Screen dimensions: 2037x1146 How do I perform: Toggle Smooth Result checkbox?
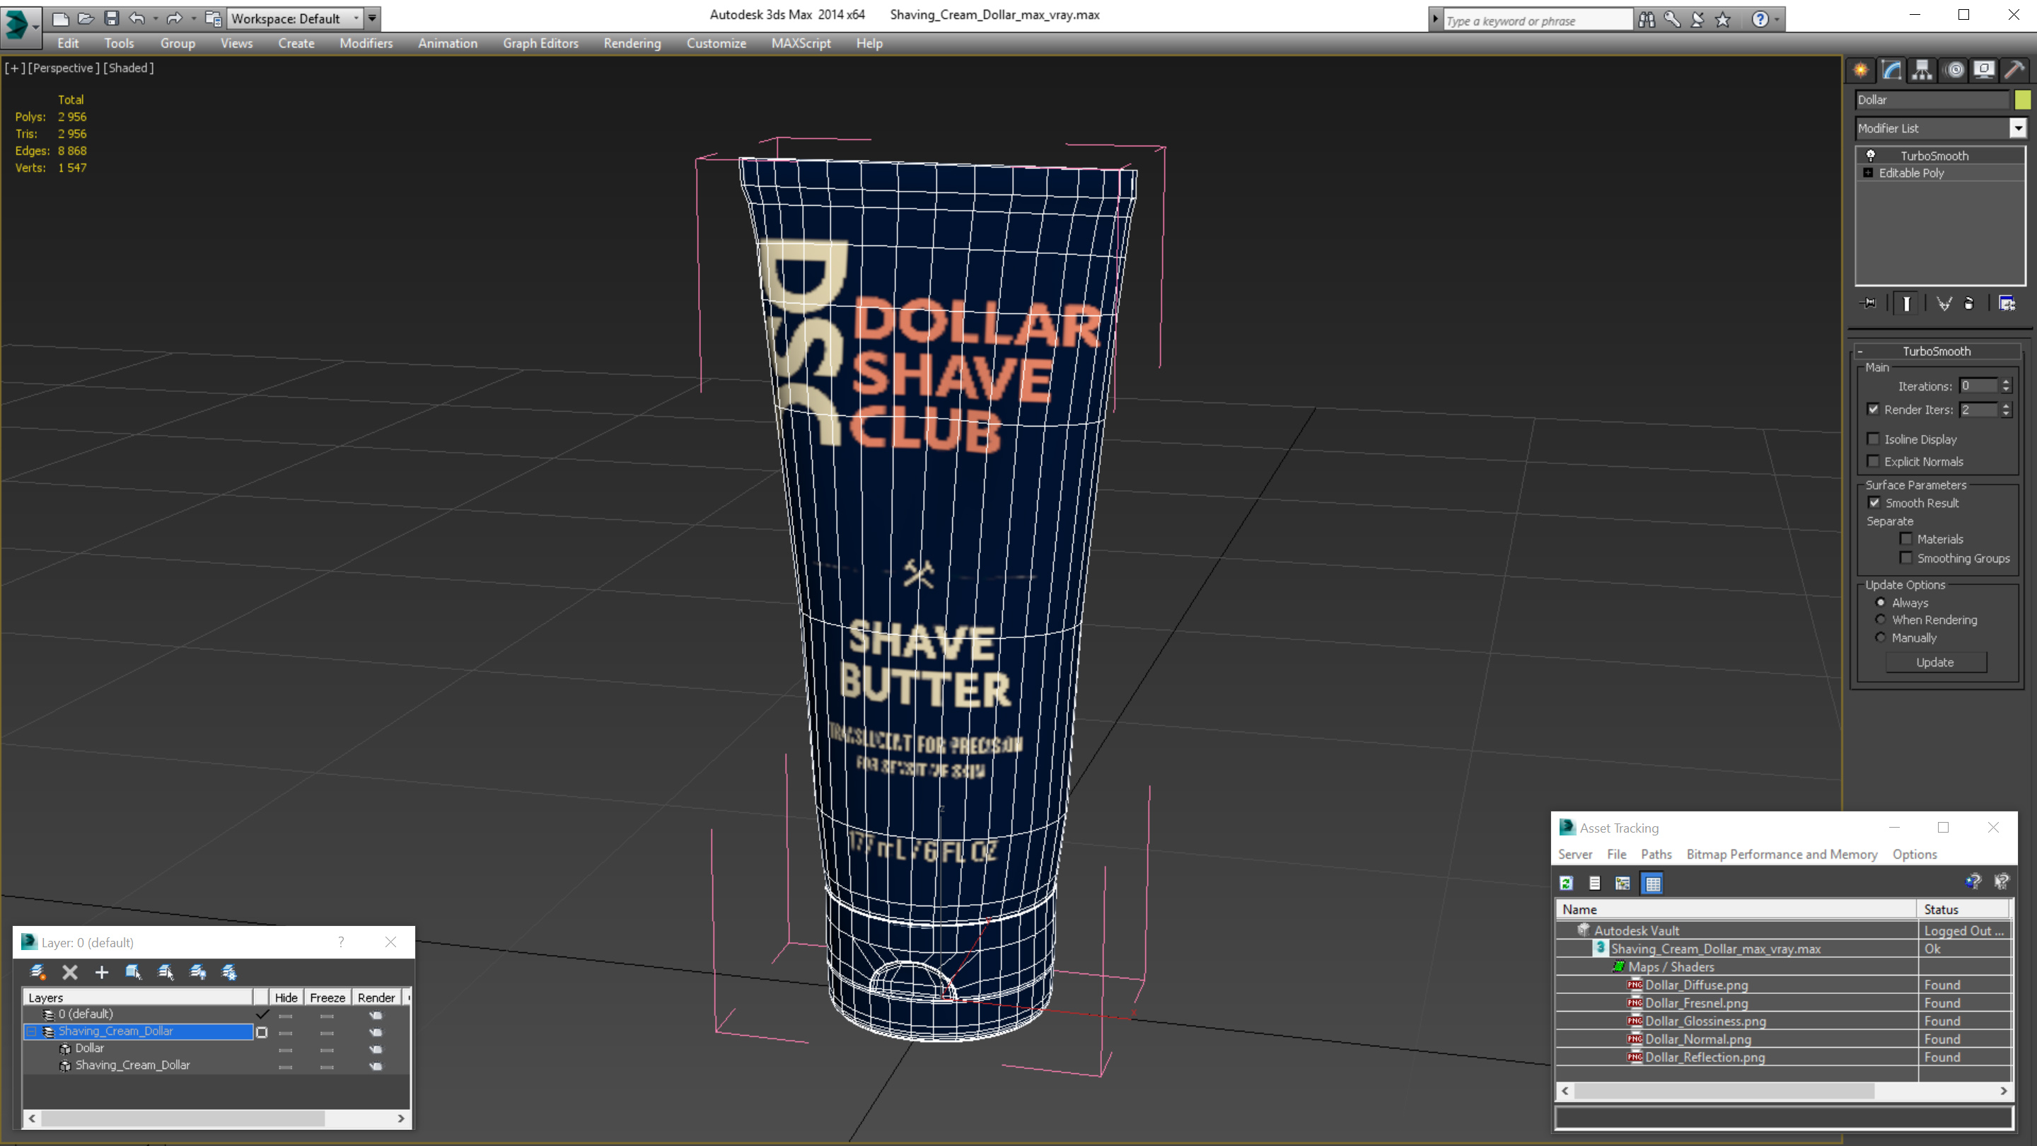pos(1874,503)
